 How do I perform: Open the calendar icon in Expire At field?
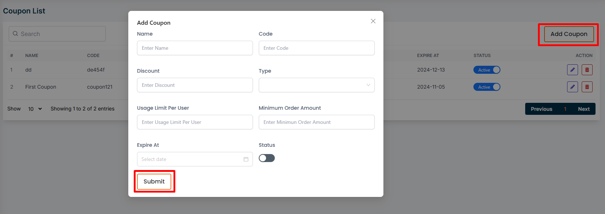click(x=246, y=159)
